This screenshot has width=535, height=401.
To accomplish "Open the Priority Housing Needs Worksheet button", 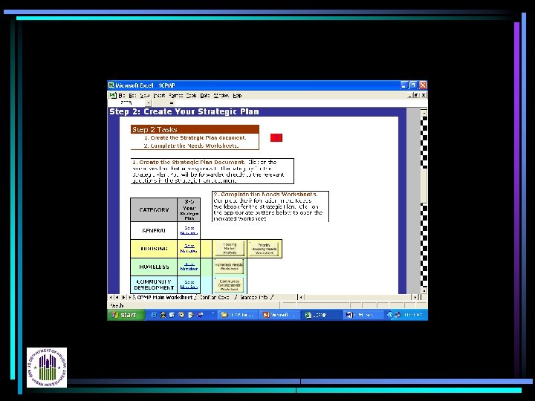I will click(264, 249).
